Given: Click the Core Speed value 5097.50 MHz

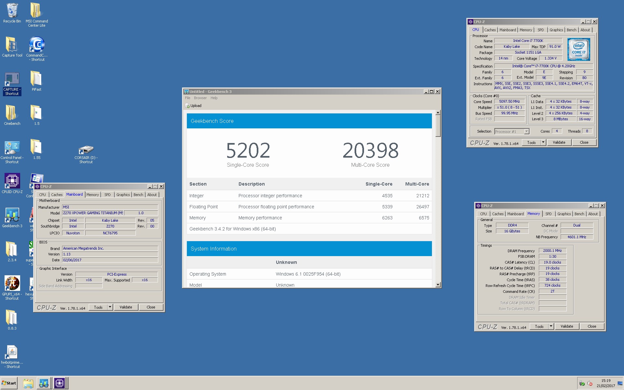Looking at the screenshot, I should [509, 101].
